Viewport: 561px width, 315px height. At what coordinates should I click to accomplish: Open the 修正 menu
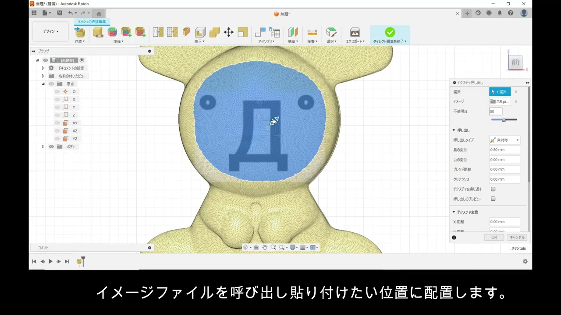[199, 42]
